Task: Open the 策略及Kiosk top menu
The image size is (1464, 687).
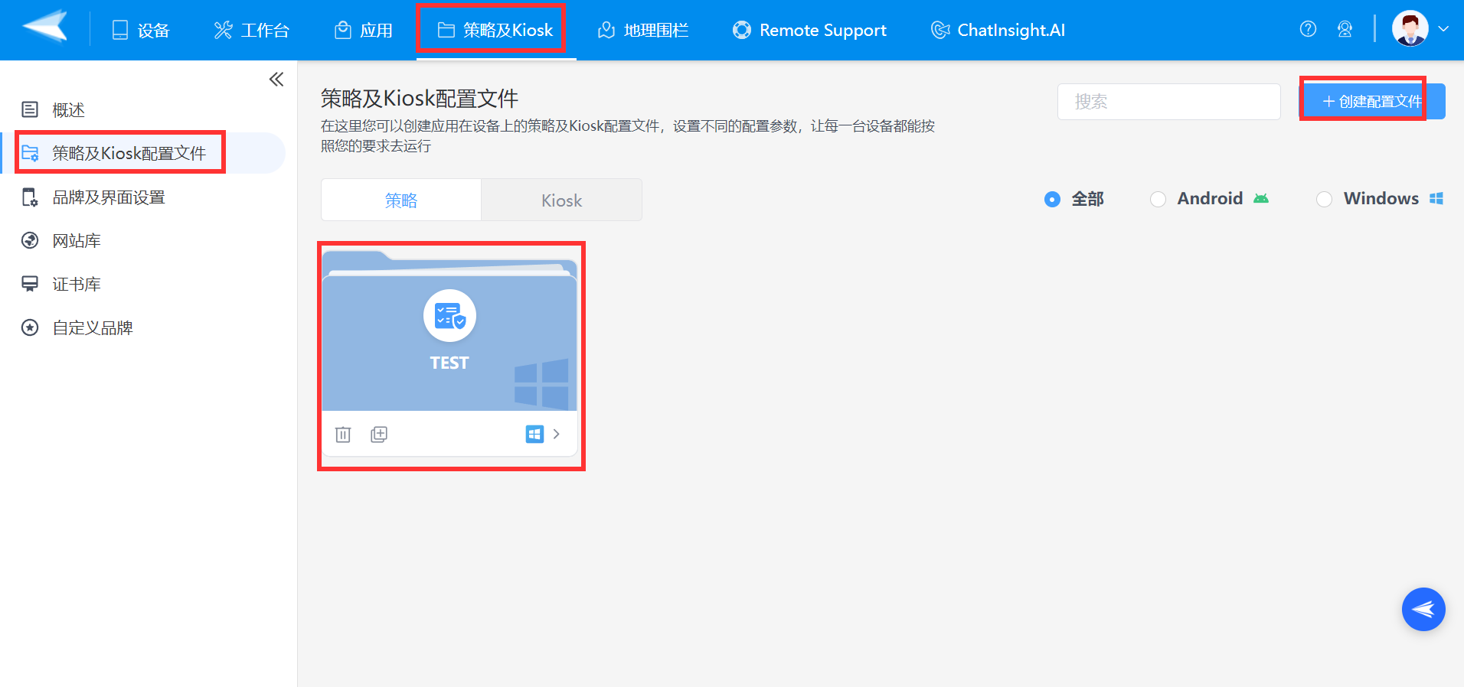Action: [495, 31]
